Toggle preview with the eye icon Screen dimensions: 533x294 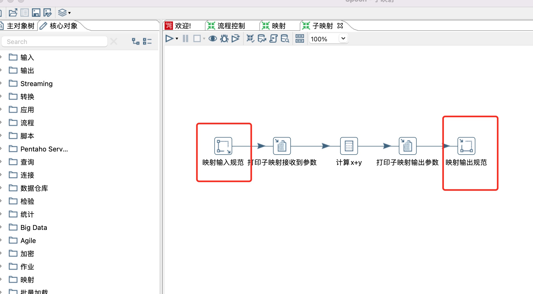pyautogui.click(x=213, y=39)
